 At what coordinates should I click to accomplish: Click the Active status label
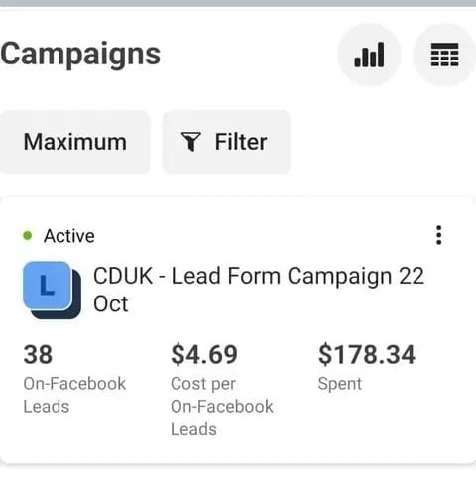point(69,236)
